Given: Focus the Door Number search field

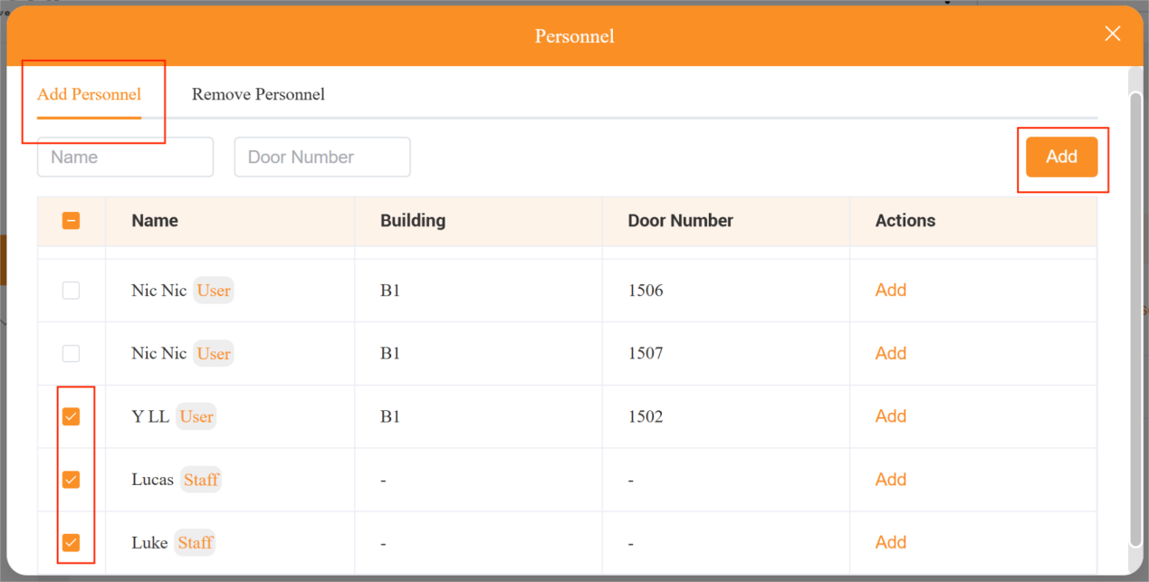Looking at the screenshot, I should (322, 157).
